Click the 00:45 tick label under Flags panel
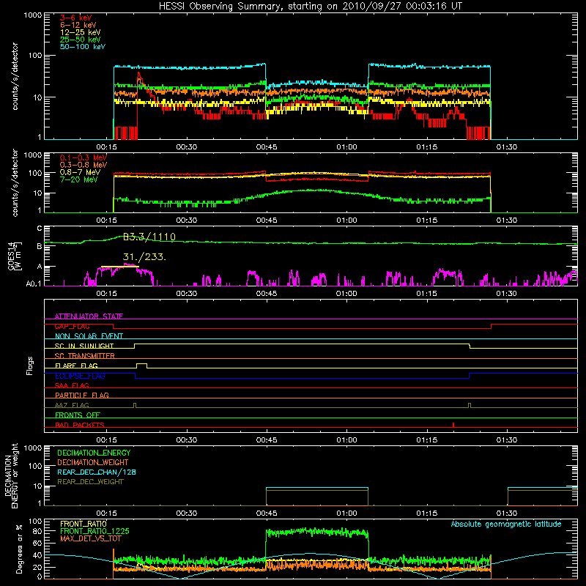The height and width of the screenshot is (586, 586). tap(267, 440)
